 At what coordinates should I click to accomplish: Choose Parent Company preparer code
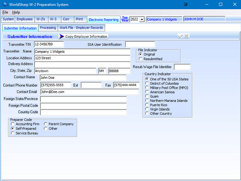click(x=46, y=124)
